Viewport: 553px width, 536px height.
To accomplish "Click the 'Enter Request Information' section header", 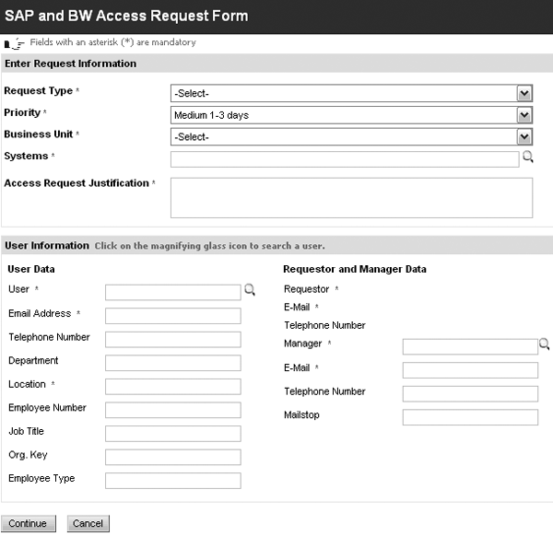I will pyautogui.click(x=71, y=64).
